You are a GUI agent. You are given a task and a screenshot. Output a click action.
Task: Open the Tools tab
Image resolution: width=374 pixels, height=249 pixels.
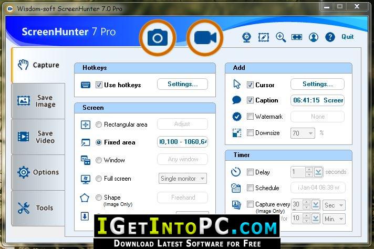pyautogui.click(x=38, y=208)
